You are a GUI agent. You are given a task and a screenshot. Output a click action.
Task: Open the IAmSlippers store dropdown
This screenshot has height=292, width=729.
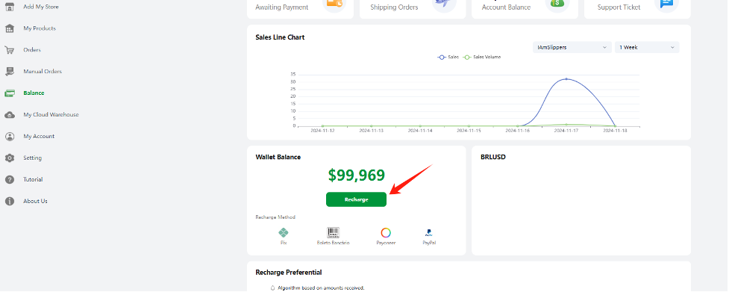point(572,48)
